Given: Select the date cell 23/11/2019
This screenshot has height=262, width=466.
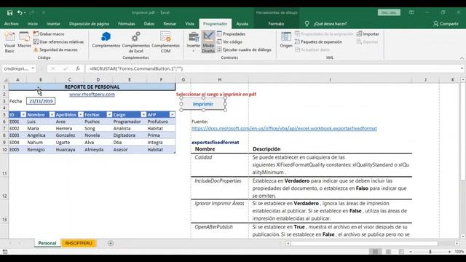Looking at the screenshot, I should pyautogui.click(x=41, y=101).
